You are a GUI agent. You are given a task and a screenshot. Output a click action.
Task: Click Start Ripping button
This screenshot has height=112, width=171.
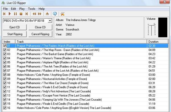tap(15, 34)
